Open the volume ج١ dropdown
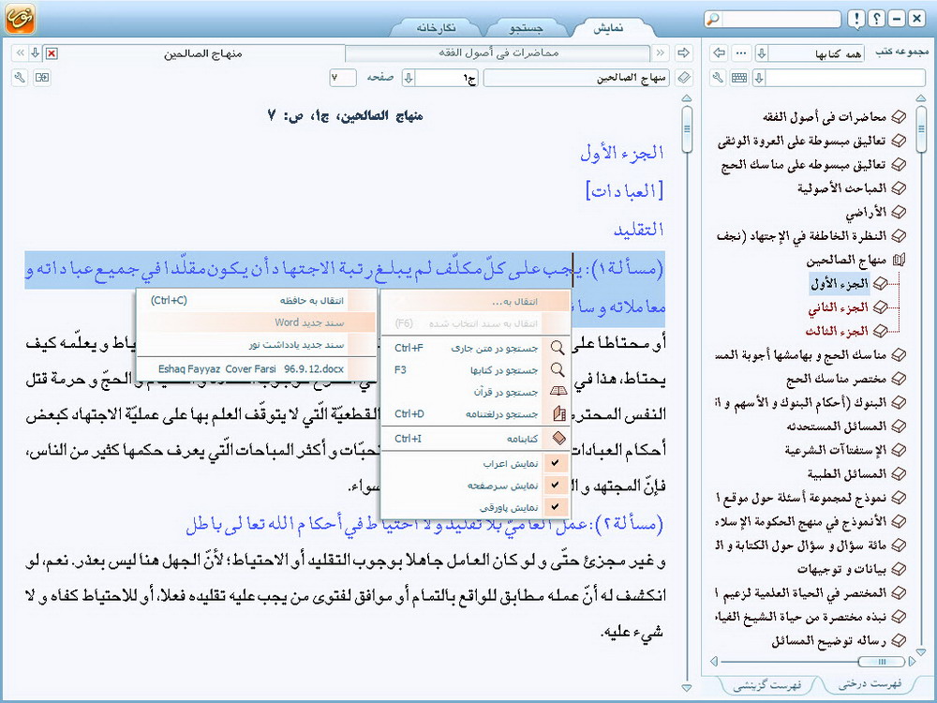The image size is (937, 703). (x=409, y=78)
